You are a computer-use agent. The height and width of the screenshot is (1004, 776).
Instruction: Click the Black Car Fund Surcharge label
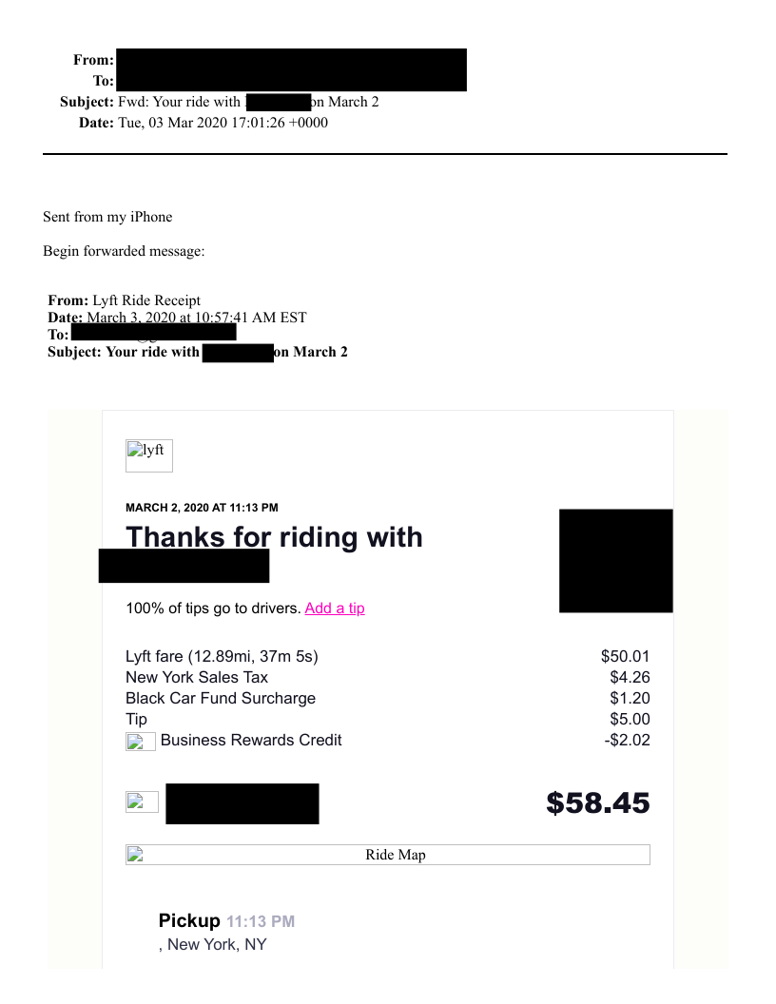click(221, 699)
